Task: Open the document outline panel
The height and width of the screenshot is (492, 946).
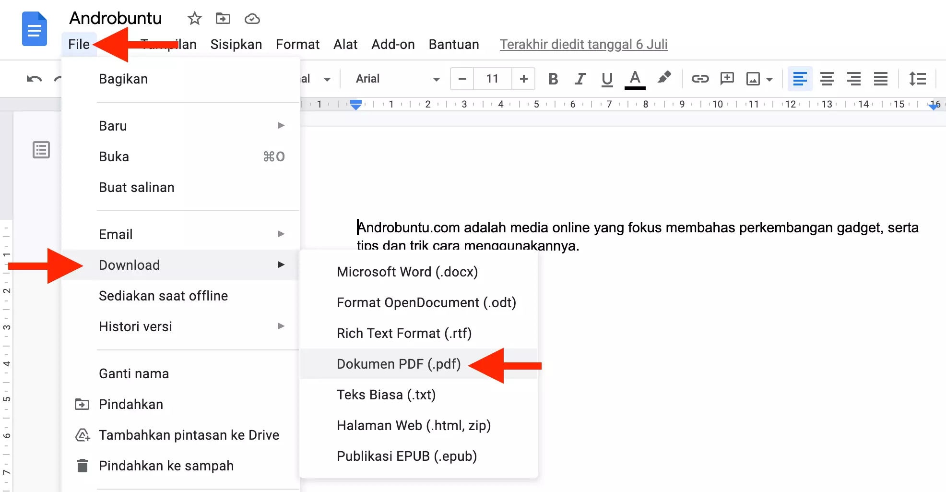Action: point(41,150)
